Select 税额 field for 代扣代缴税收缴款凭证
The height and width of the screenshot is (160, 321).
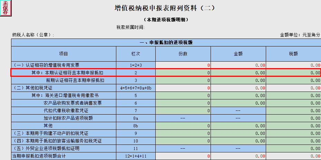[x=293, y=110]
